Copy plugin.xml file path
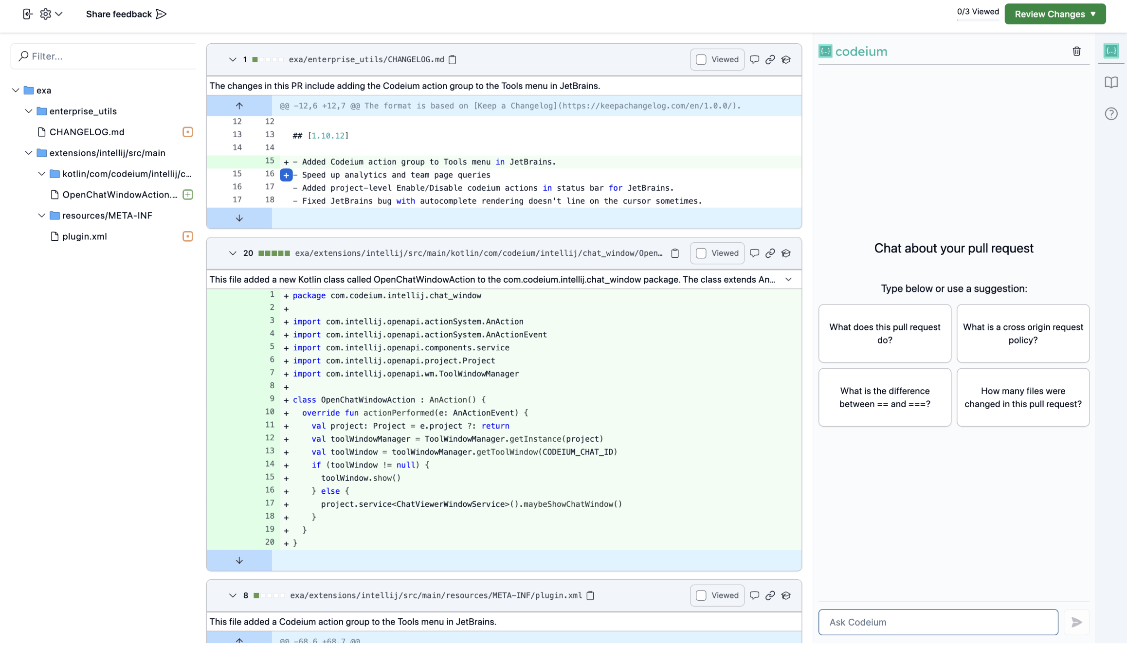1127x646 pixels. 591,596
